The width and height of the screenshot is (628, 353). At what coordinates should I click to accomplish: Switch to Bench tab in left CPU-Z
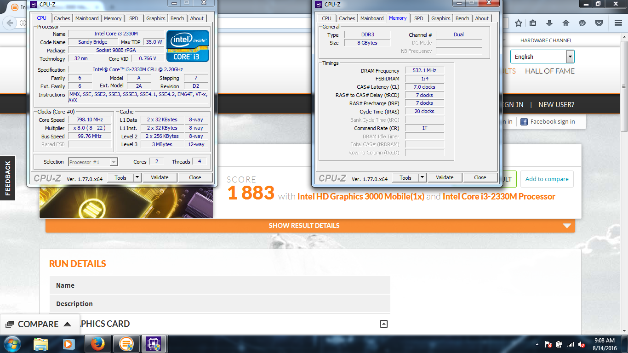[x=177, y=18]
